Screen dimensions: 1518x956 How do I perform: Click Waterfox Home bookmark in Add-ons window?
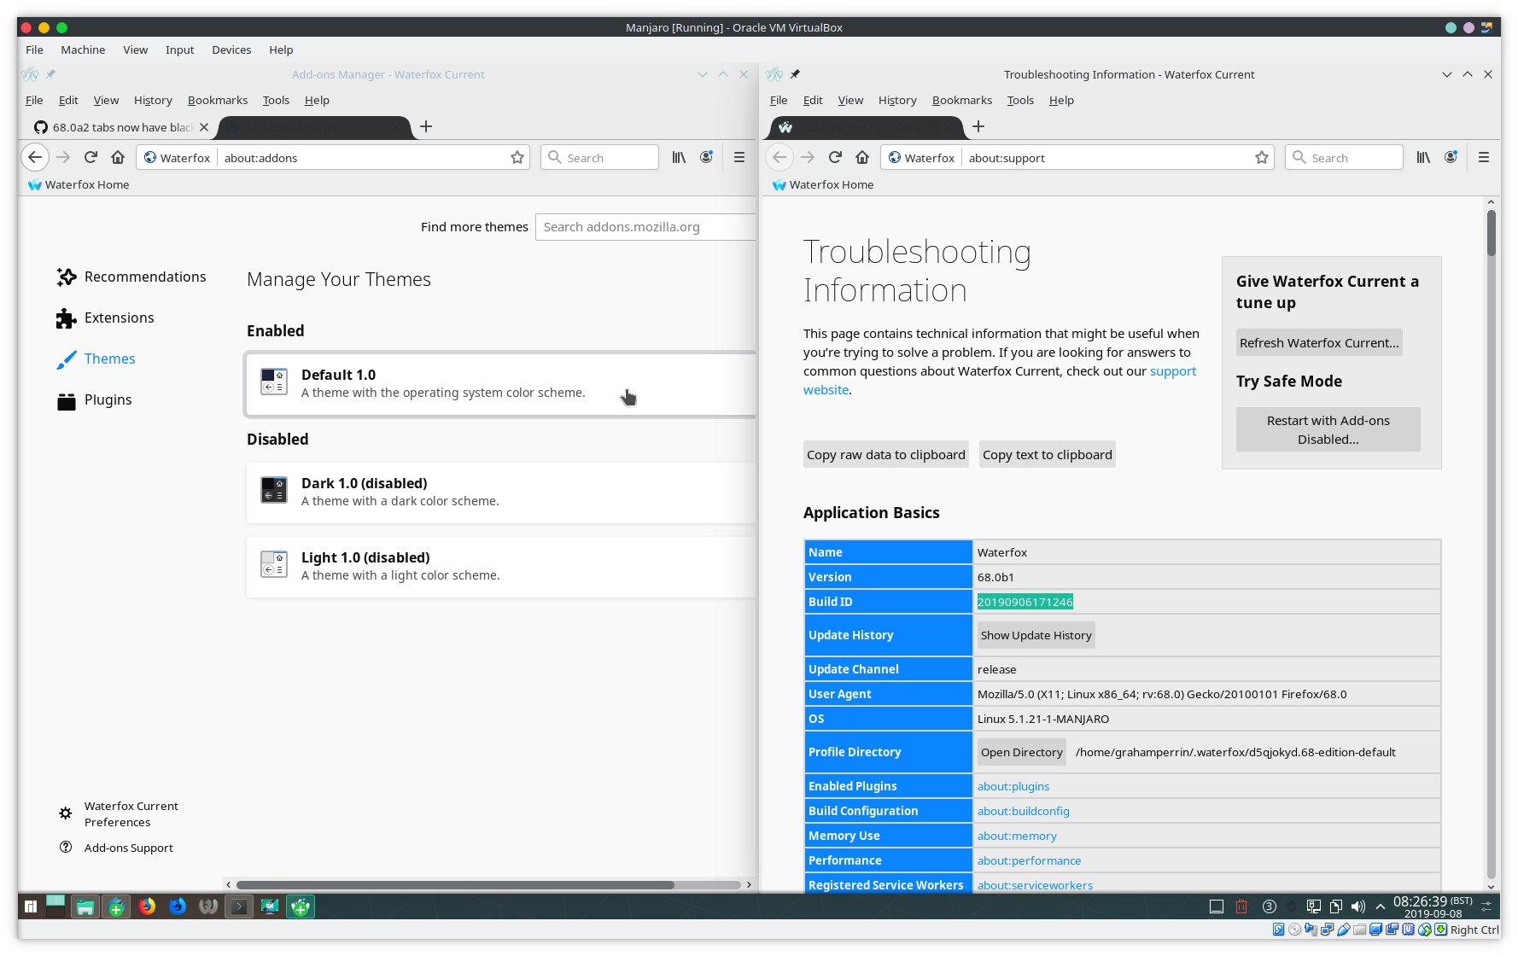[x=79, y=184]
